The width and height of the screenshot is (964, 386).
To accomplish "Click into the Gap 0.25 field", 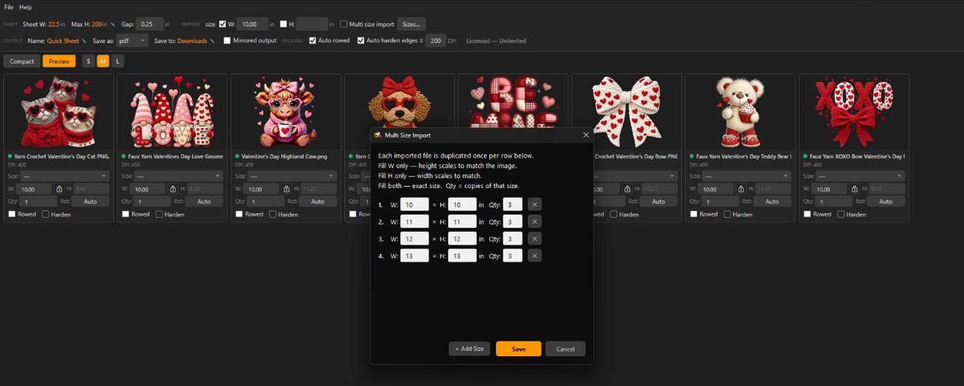I will point(149,24).
